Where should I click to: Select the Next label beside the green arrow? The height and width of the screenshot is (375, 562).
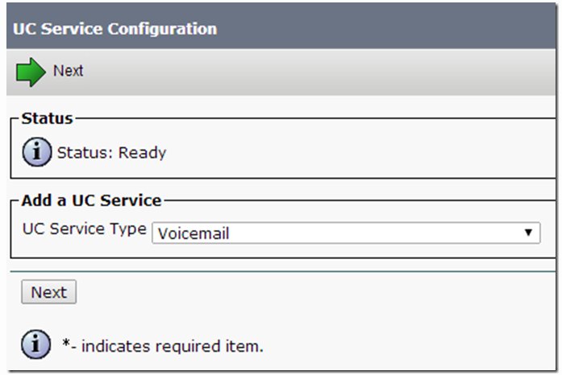[68, 71]
